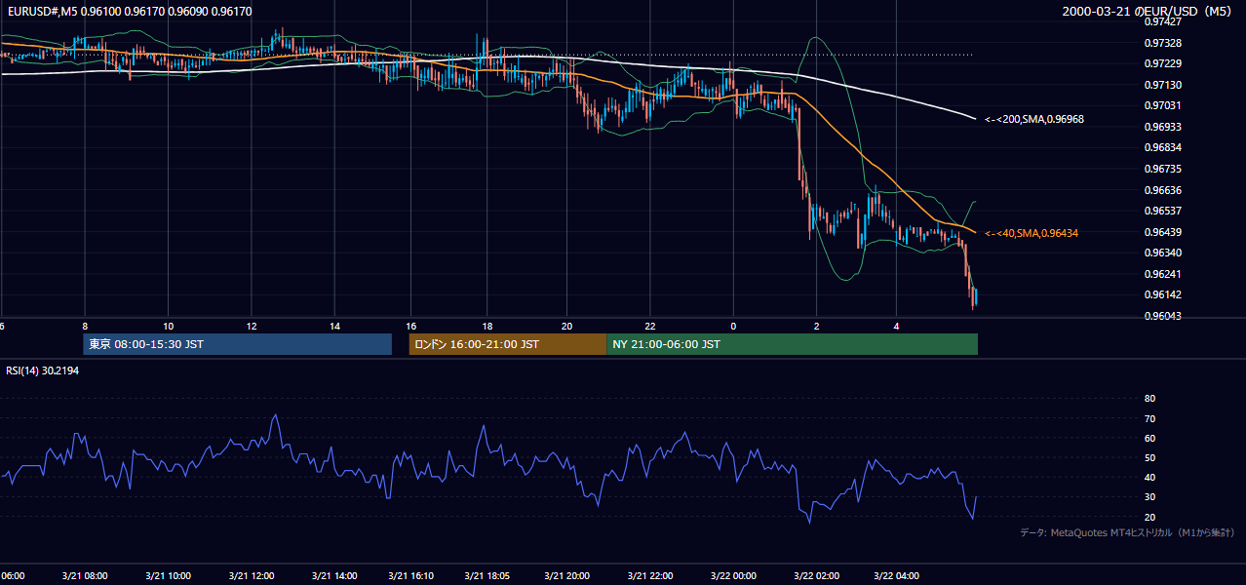Click the ロンドン 16:00-21:00 JST session bar

507,344
